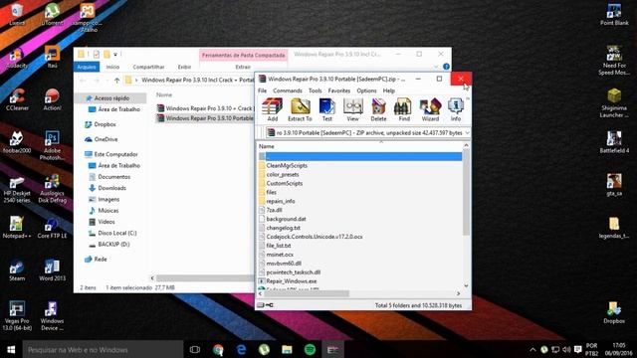
Task: Switch to the Início ribbon tab
Action: [112, 67]
